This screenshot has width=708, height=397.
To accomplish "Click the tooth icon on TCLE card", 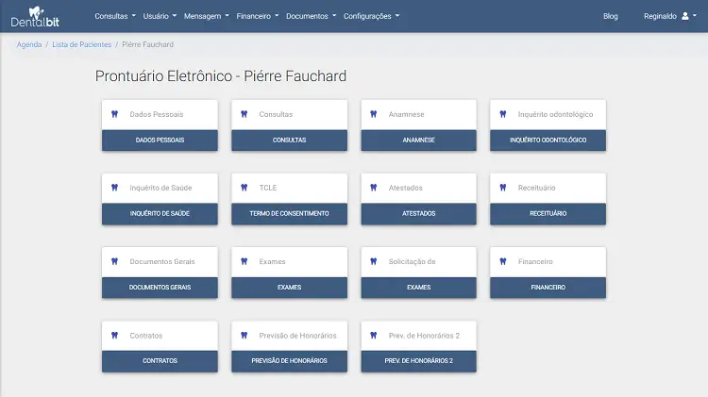I will click(x=244, y=188).
